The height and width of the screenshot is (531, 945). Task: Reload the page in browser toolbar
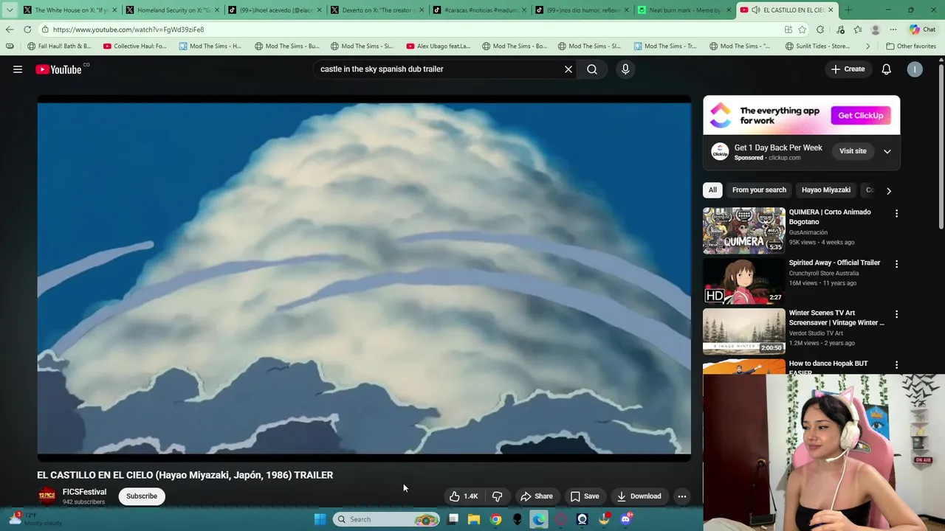coord(27,29)
